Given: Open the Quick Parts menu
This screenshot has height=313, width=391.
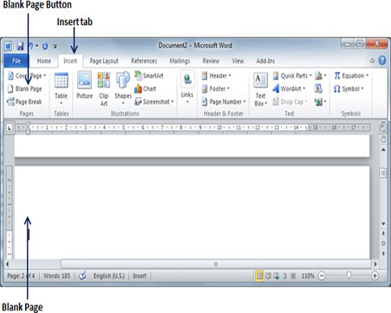Looking at the screenshot, I should click(292, 76).
